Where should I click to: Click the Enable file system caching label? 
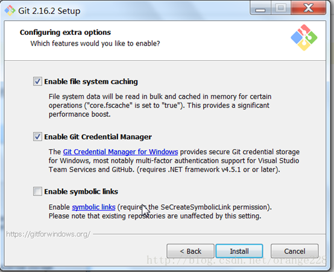(x=91, y=82)
